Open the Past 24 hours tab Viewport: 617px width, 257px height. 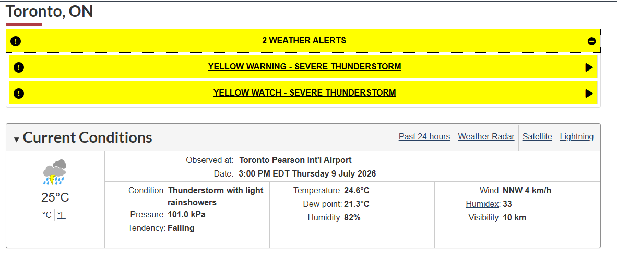click(x=424, y=136)
